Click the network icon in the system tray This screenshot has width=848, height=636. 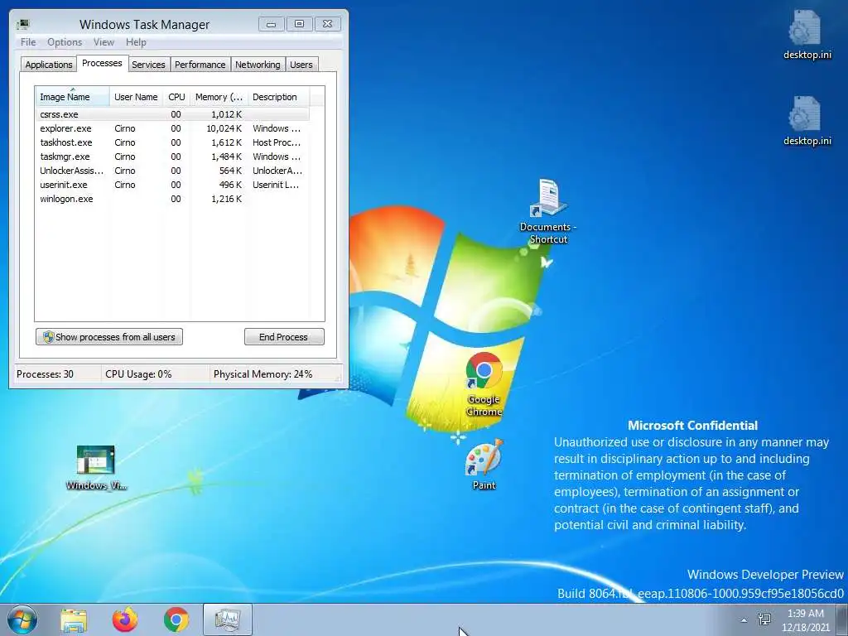(764, 619)
